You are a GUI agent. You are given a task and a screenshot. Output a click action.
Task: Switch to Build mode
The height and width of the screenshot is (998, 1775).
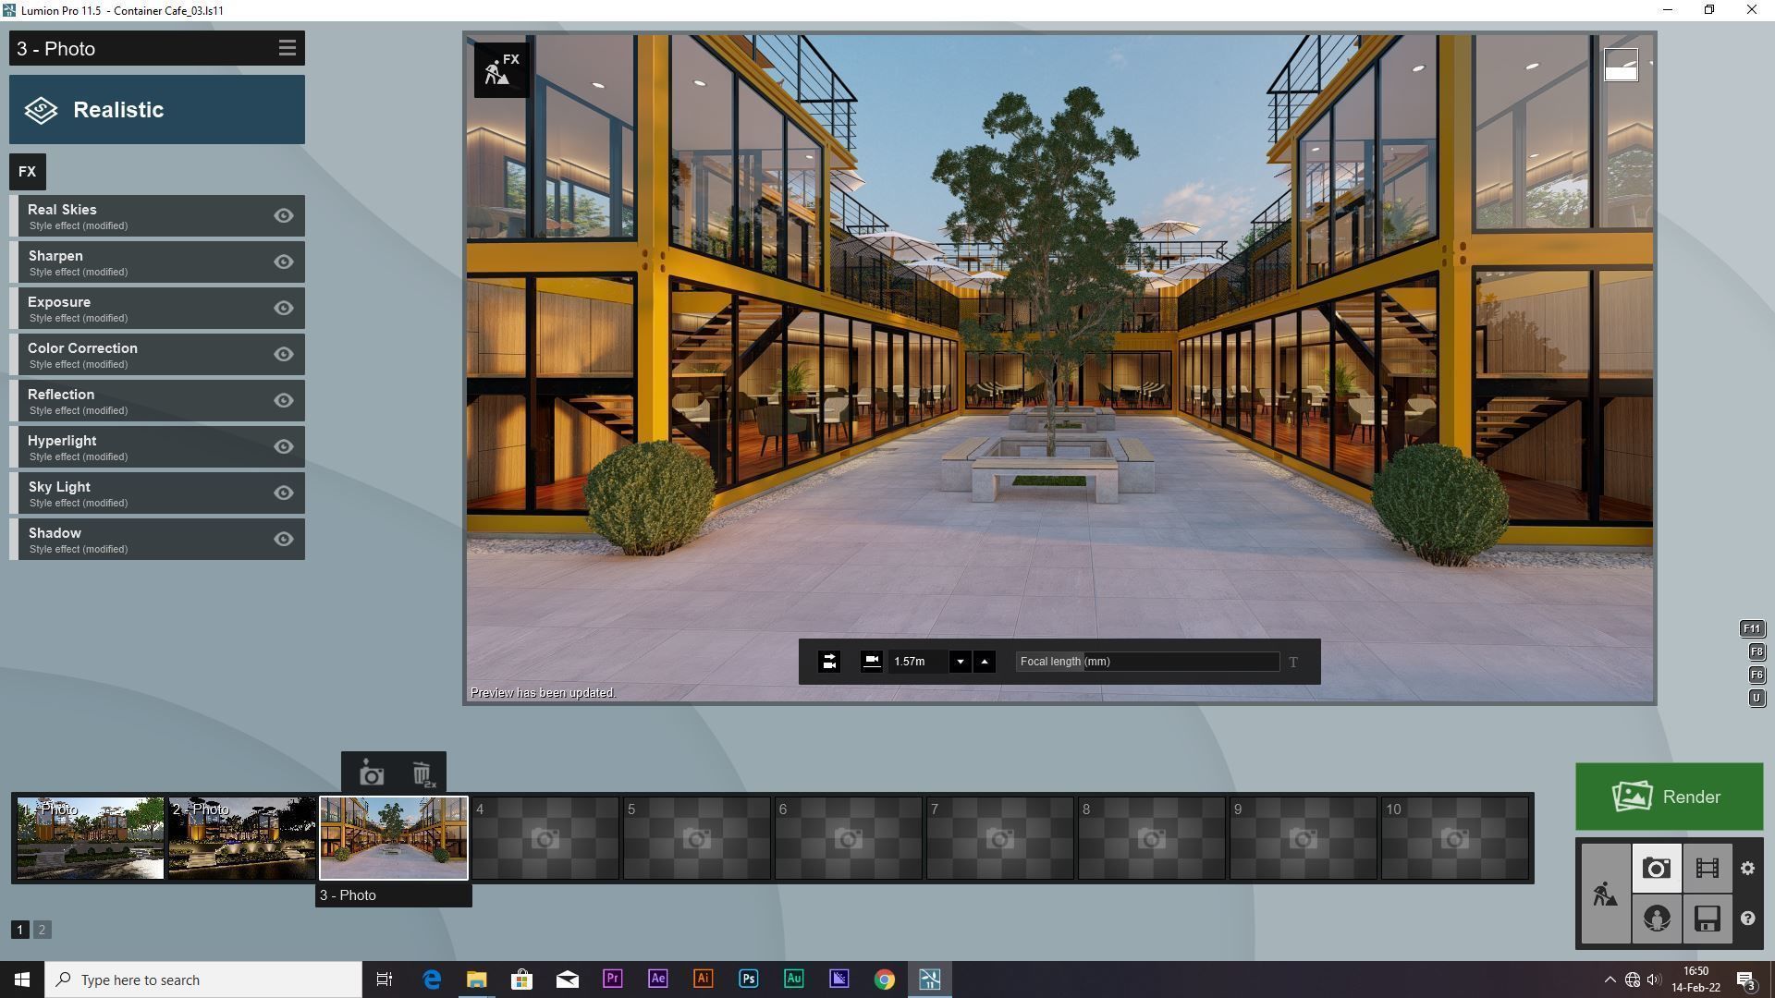[1606, 894]
